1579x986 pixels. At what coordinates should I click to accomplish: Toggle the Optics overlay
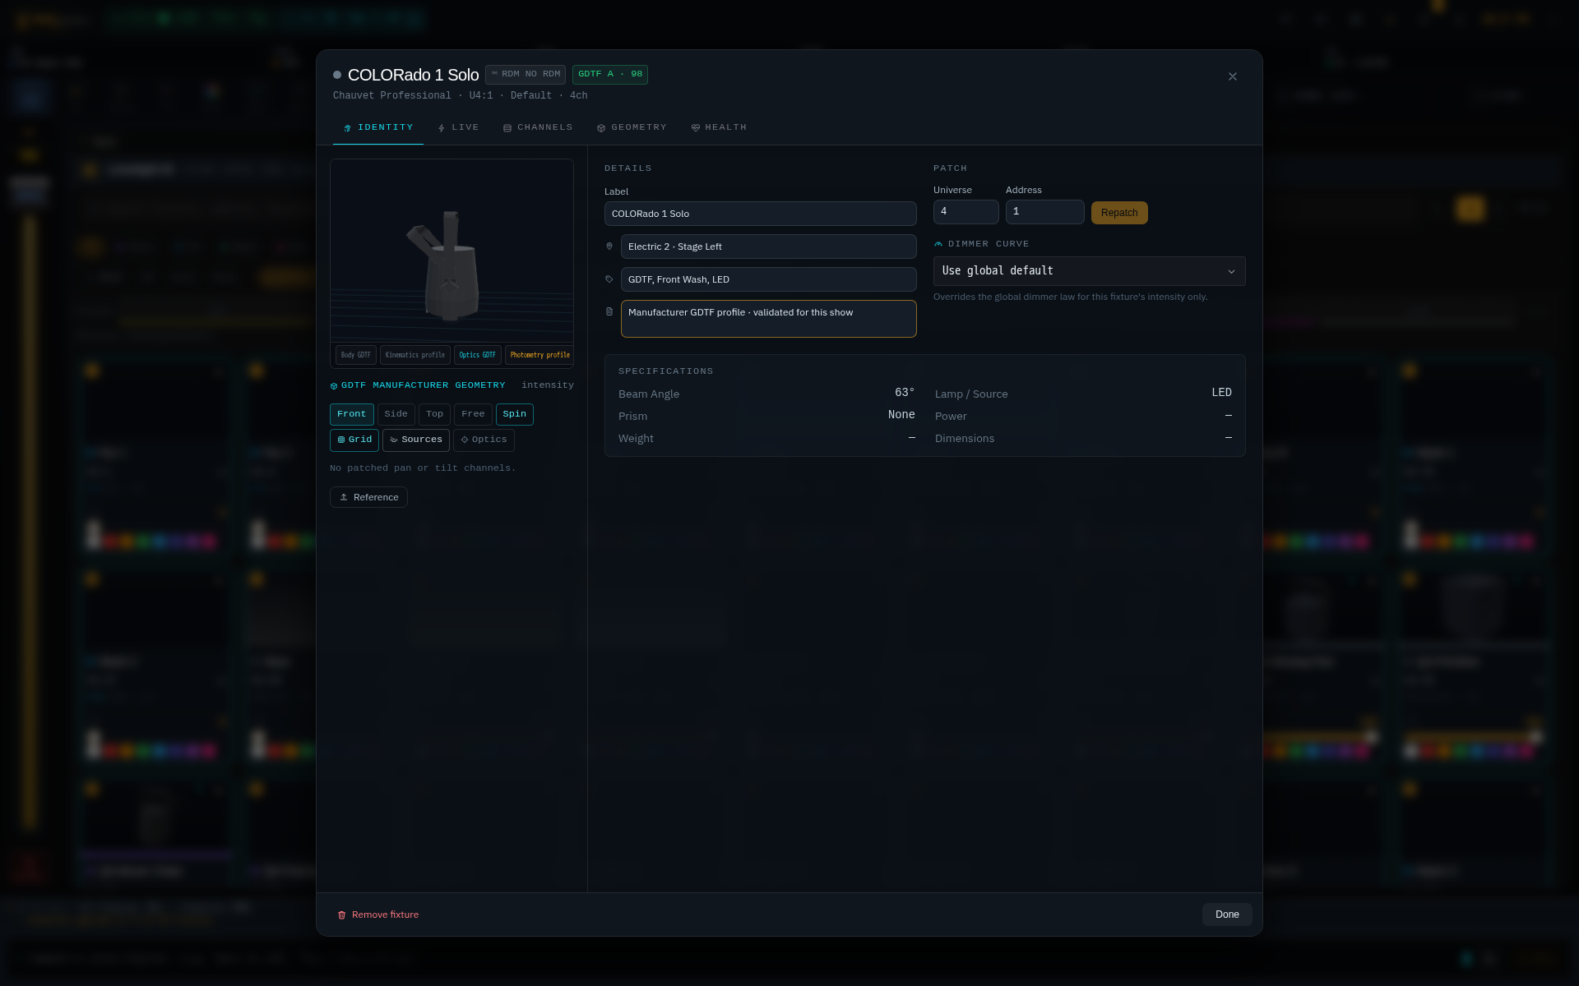click(x=484, y=440)
